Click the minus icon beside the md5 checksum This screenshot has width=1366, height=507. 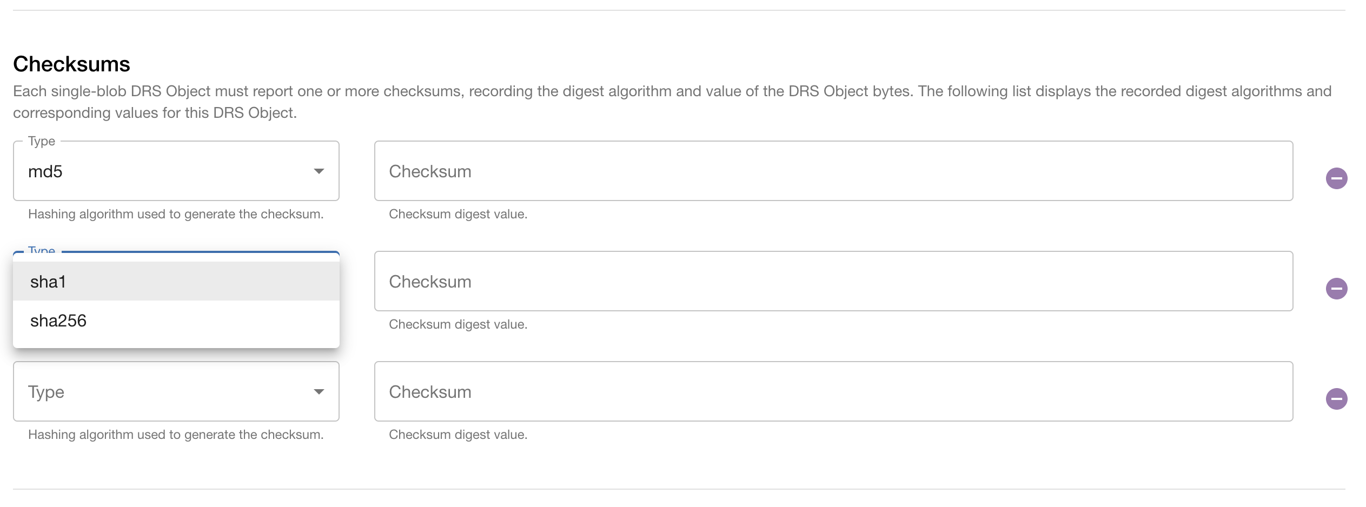click(1337, 177)
